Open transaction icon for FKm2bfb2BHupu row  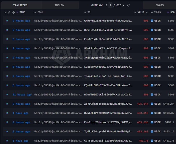(x=7, y=122)
